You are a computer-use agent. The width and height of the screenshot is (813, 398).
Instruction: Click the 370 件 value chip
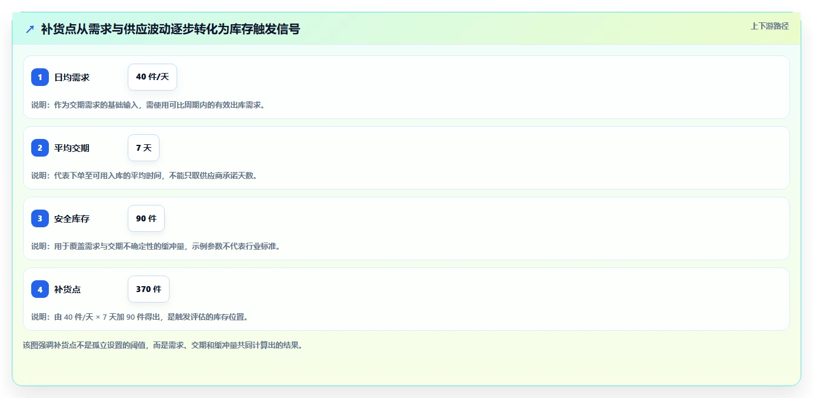[148, 289]
